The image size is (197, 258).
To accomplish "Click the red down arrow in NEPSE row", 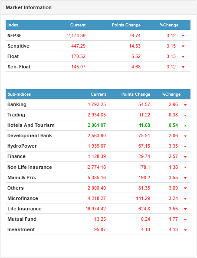I will click(x=183, y=35).
